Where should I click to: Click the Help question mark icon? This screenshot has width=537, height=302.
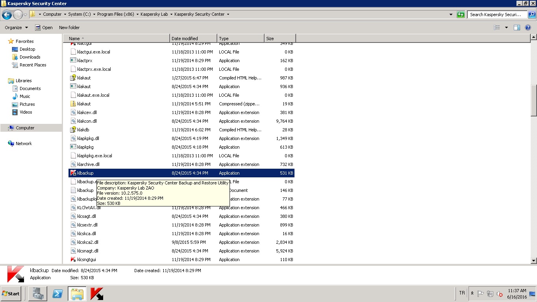tap(528, 28)
